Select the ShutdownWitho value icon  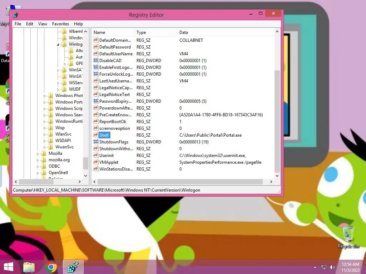[96, 148]
